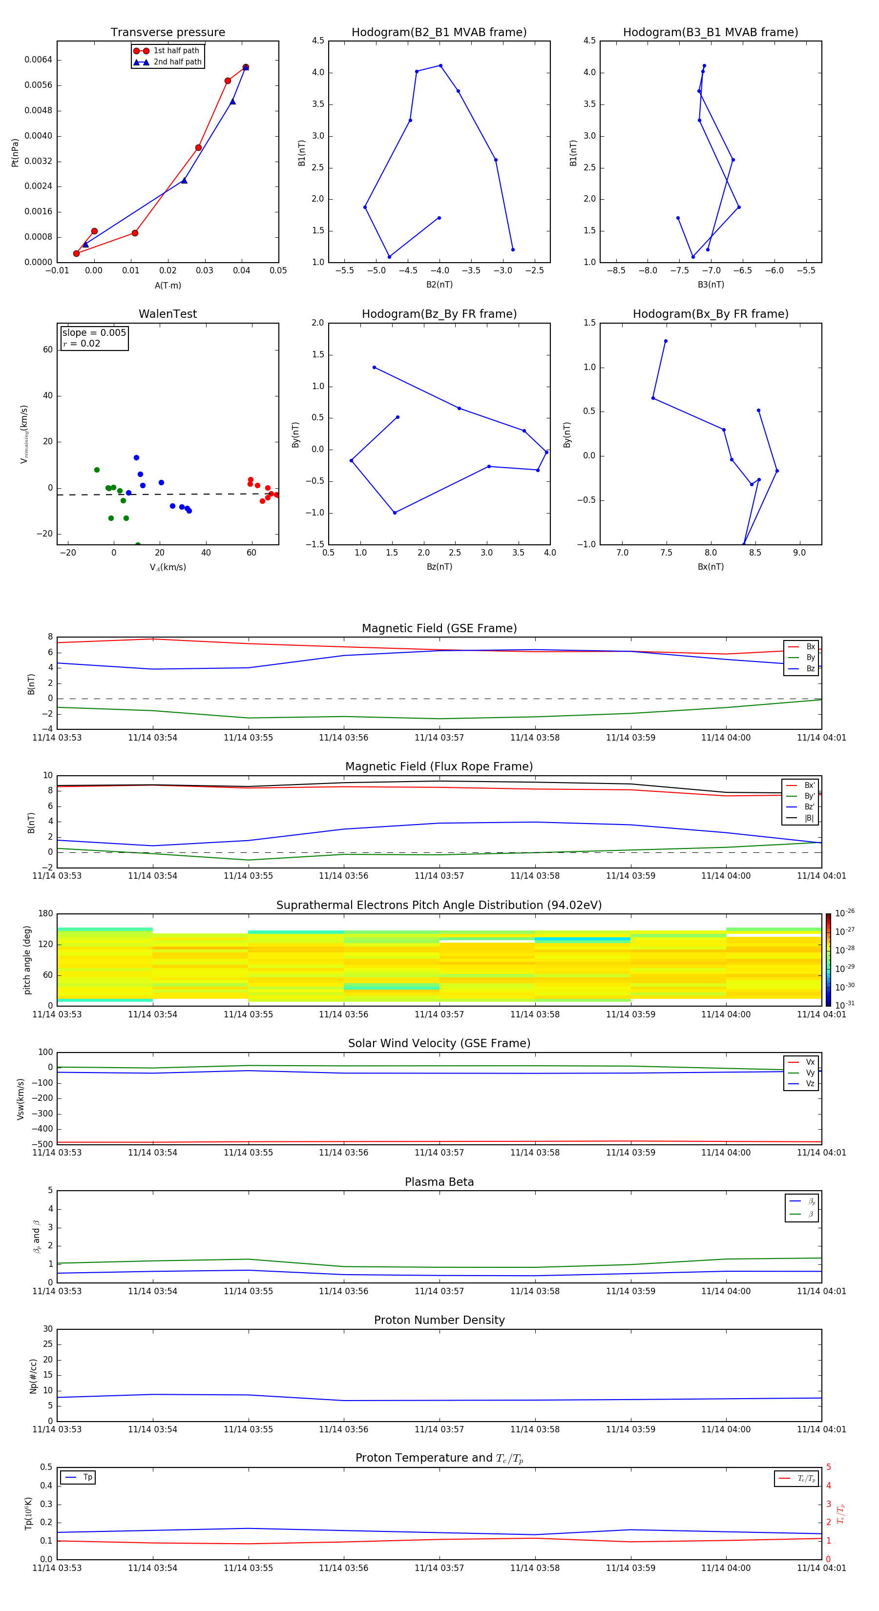The image size is (879, 1611).
Task: Select the '2nd half path' legend entry
Action: [x=167, y=62]
